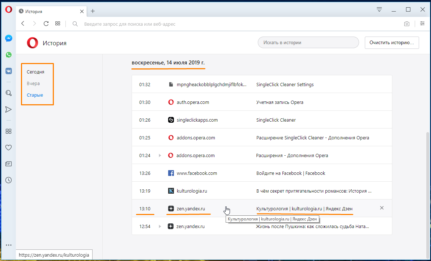Open the start page tiles button
The width and height of the screenshot is (431, 261).
pyautogui.click(x=57, y=24)
